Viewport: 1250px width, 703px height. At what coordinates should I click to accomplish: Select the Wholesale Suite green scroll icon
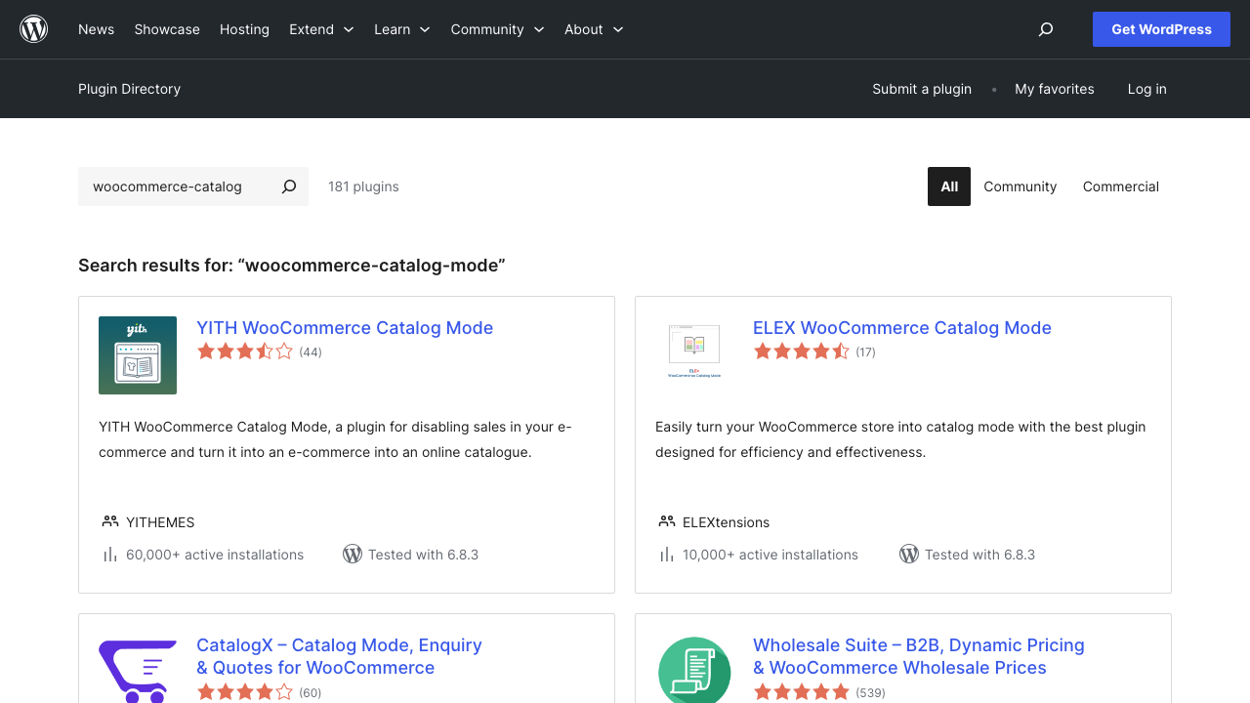click(693, 670)
